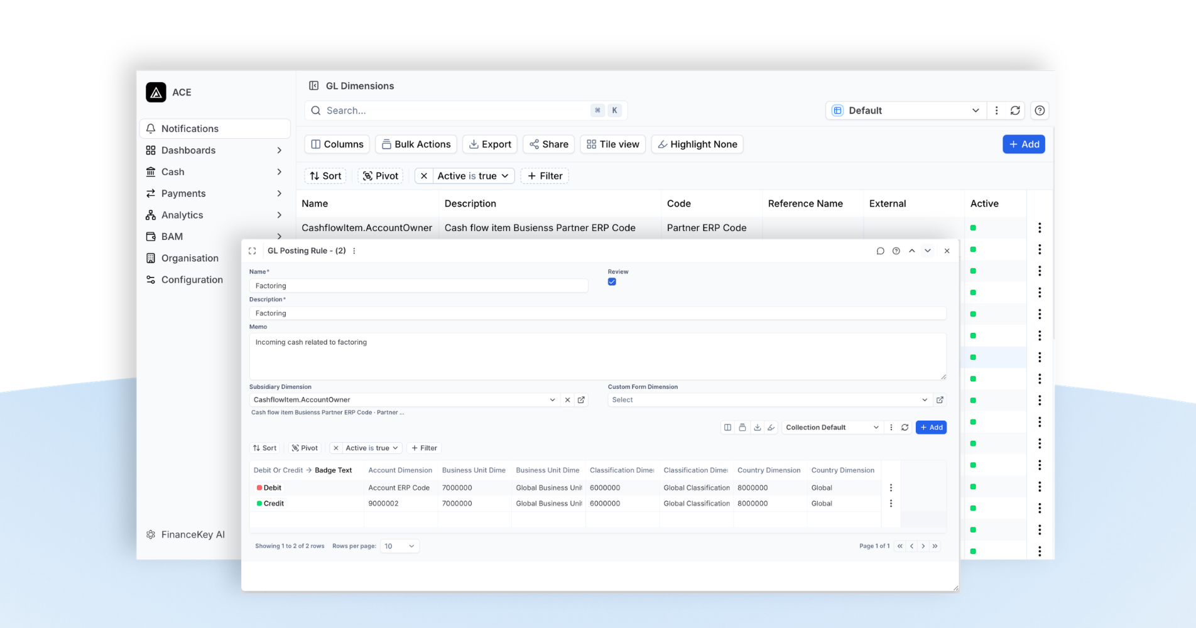Go to previous record with up chevron
1196x628 pixels.
[912, 251]
